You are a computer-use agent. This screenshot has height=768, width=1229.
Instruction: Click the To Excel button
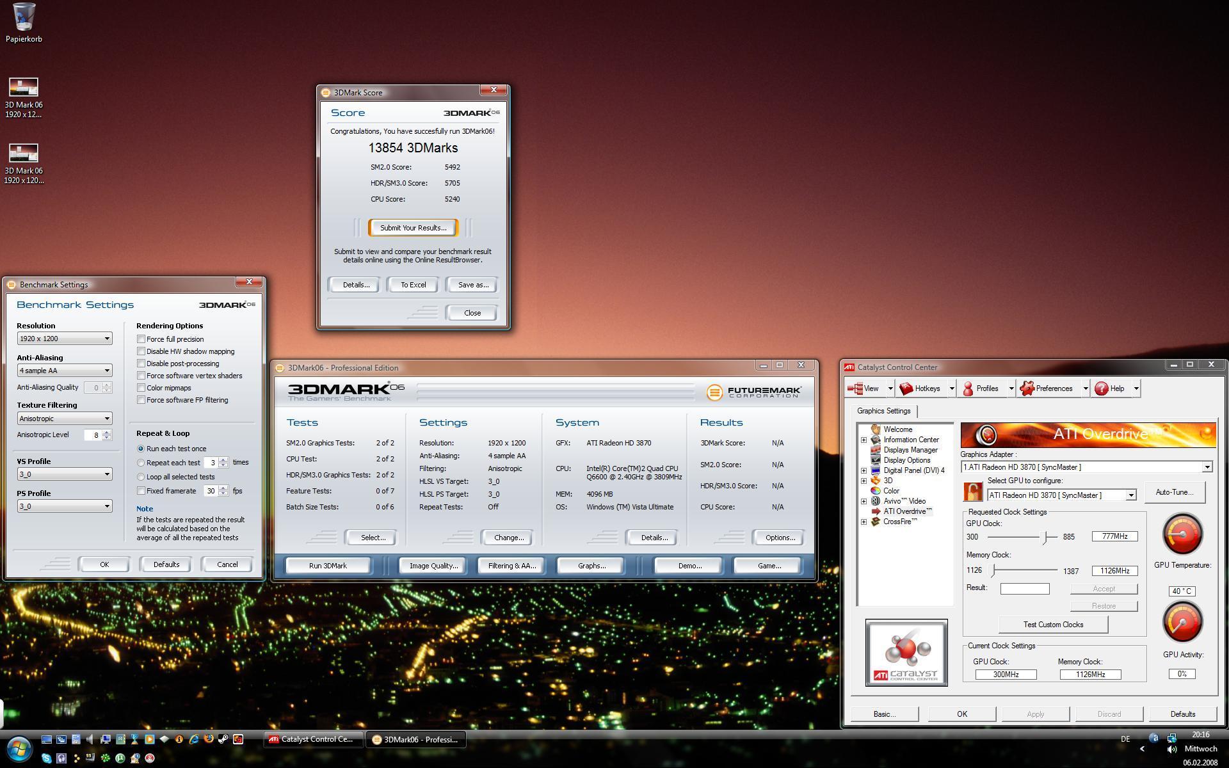pos(413,285)
